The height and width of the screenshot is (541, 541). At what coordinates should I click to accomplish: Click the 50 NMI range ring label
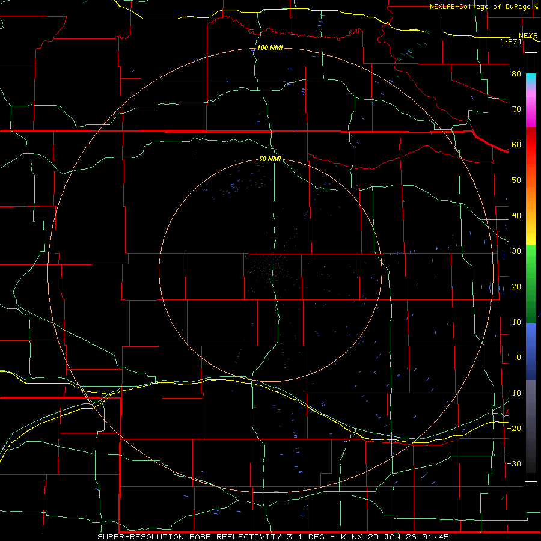pos(270,159)
